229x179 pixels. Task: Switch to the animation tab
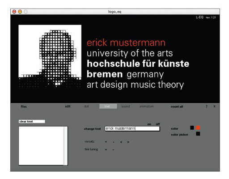pos(147,107)
